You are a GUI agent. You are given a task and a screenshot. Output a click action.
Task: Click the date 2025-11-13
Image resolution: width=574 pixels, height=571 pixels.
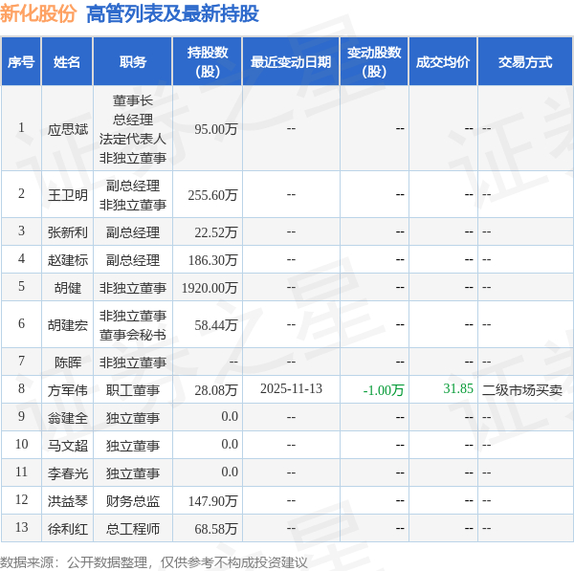[291, 388]
